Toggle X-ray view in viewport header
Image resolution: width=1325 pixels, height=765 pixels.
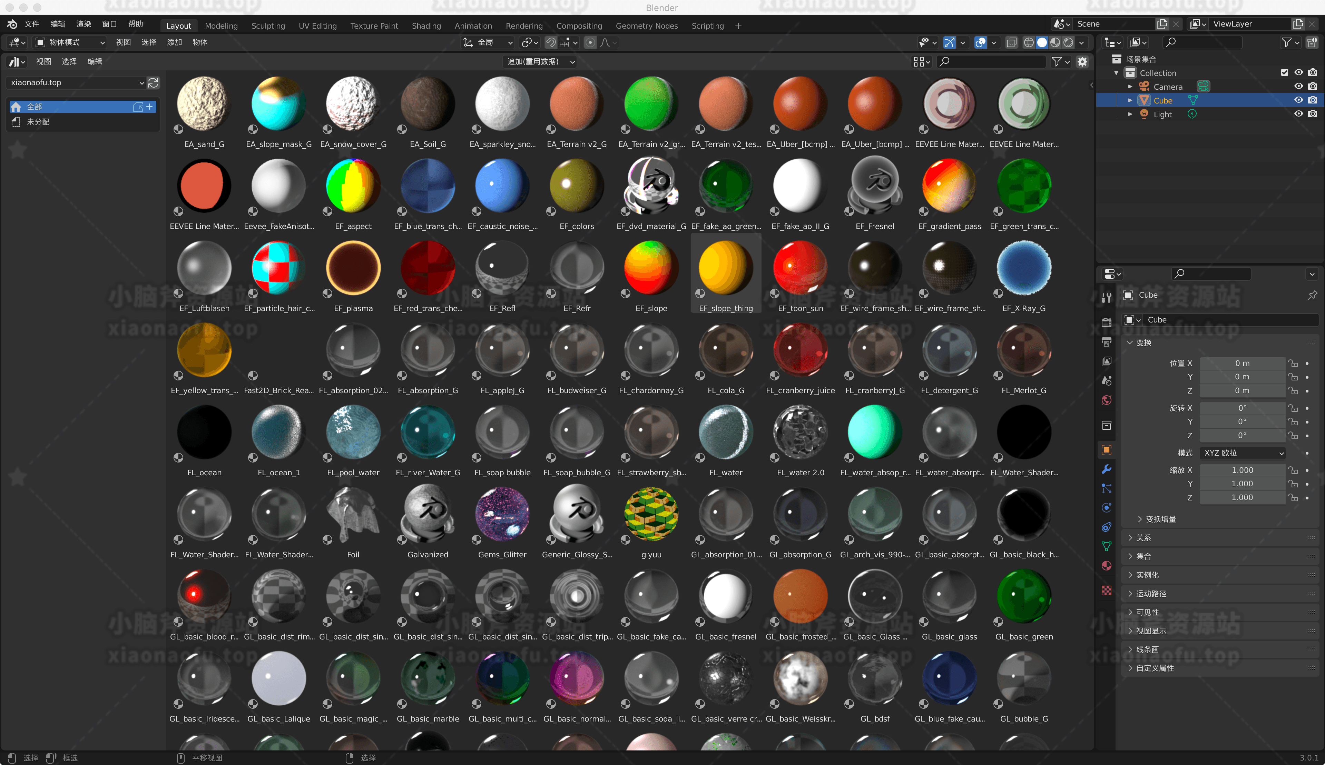(x=1011, y=42)
